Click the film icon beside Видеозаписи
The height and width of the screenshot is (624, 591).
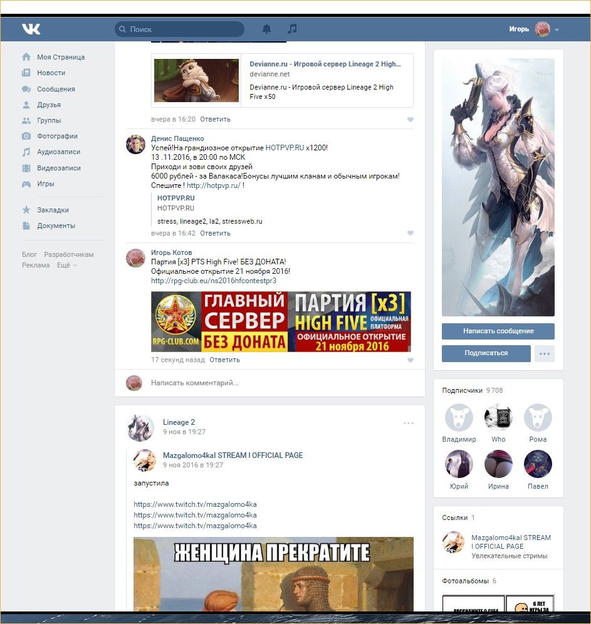(x=26, y=168)
